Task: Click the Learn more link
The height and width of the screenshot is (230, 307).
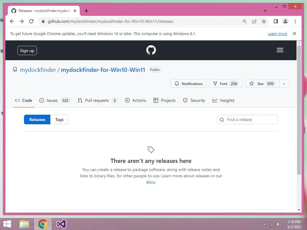Action: 277,34
